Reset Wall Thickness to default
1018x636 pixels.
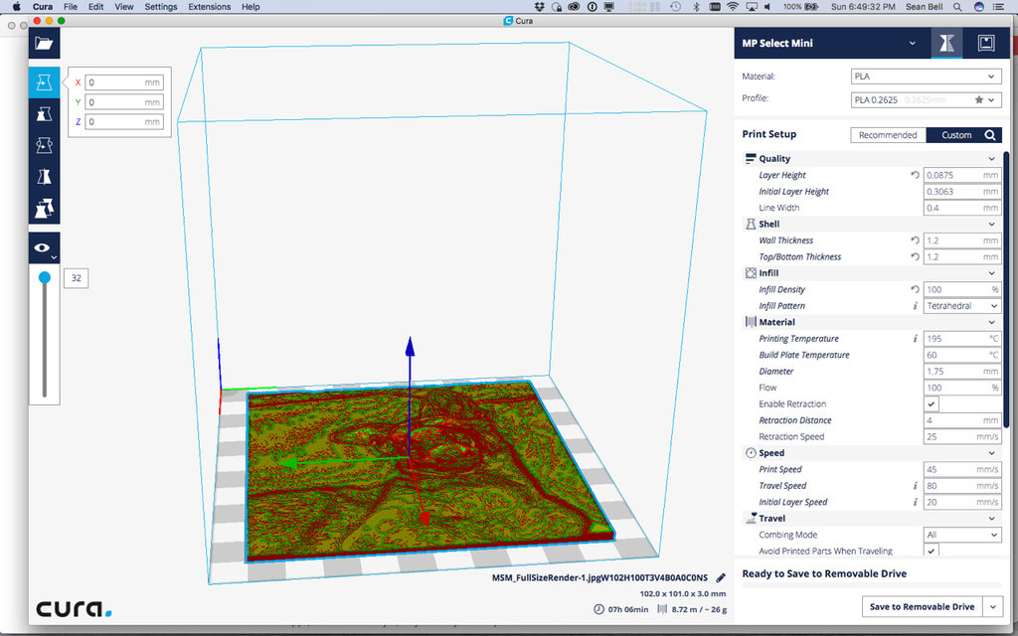click(915, 240)
